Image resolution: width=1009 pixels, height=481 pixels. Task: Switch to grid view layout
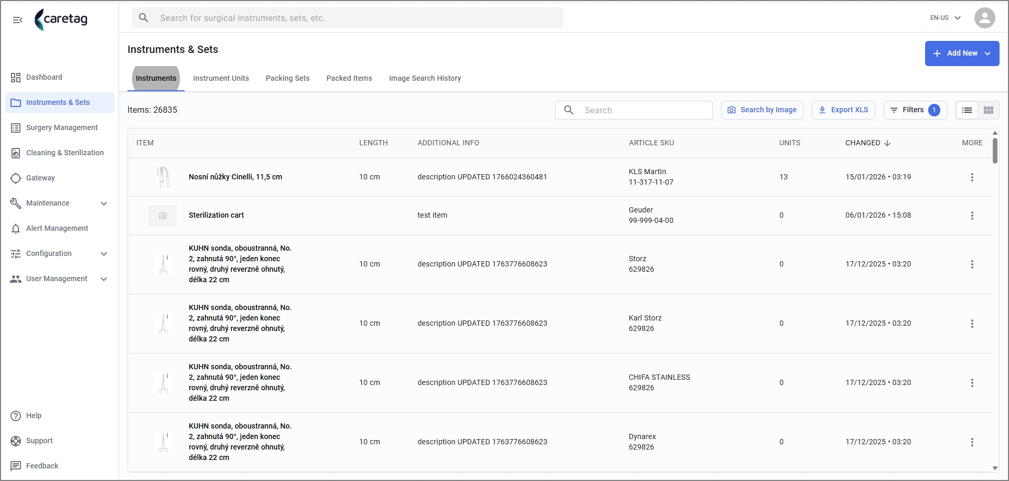(x=989, y=110)
